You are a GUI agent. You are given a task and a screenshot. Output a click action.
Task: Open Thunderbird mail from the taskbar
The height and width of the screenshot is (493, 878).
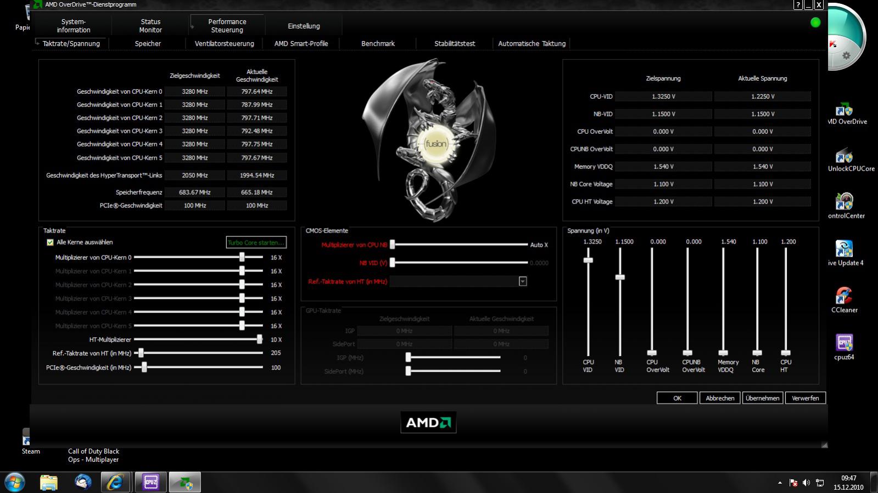83,482
